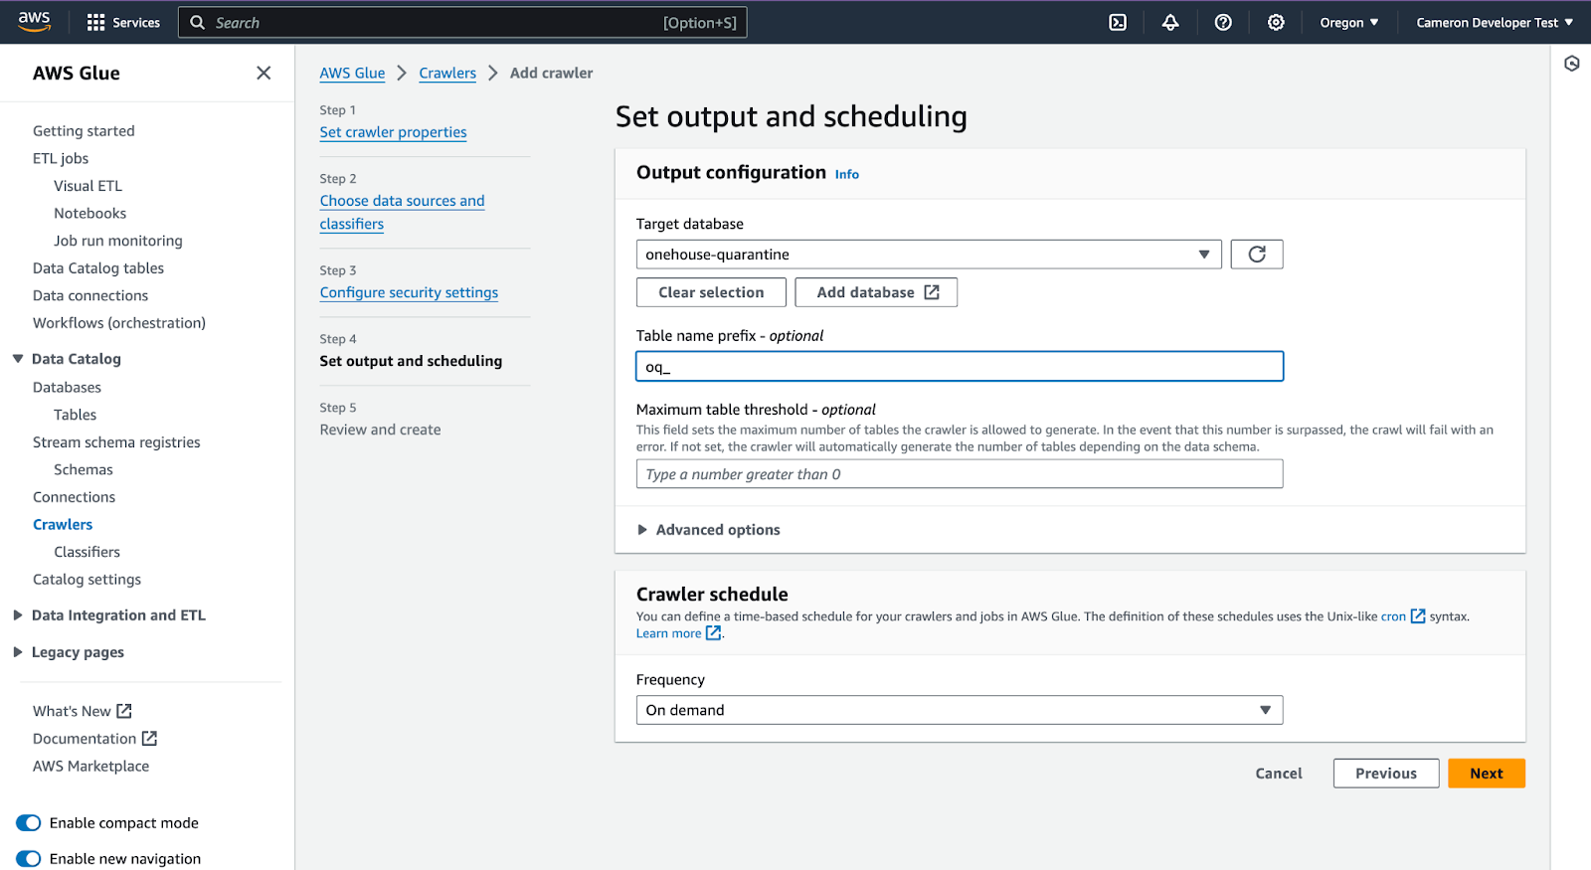
Task: Toggle Enable compact mode switch
Action: pyautogui.click(x=29, y=823)
